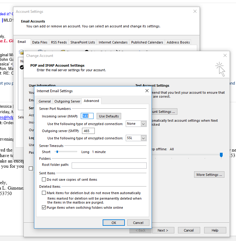Image resolution: width=236 pixels, height=241 pixels.
Task: Open Data Files tab in Account Settings
Action: 40,42
